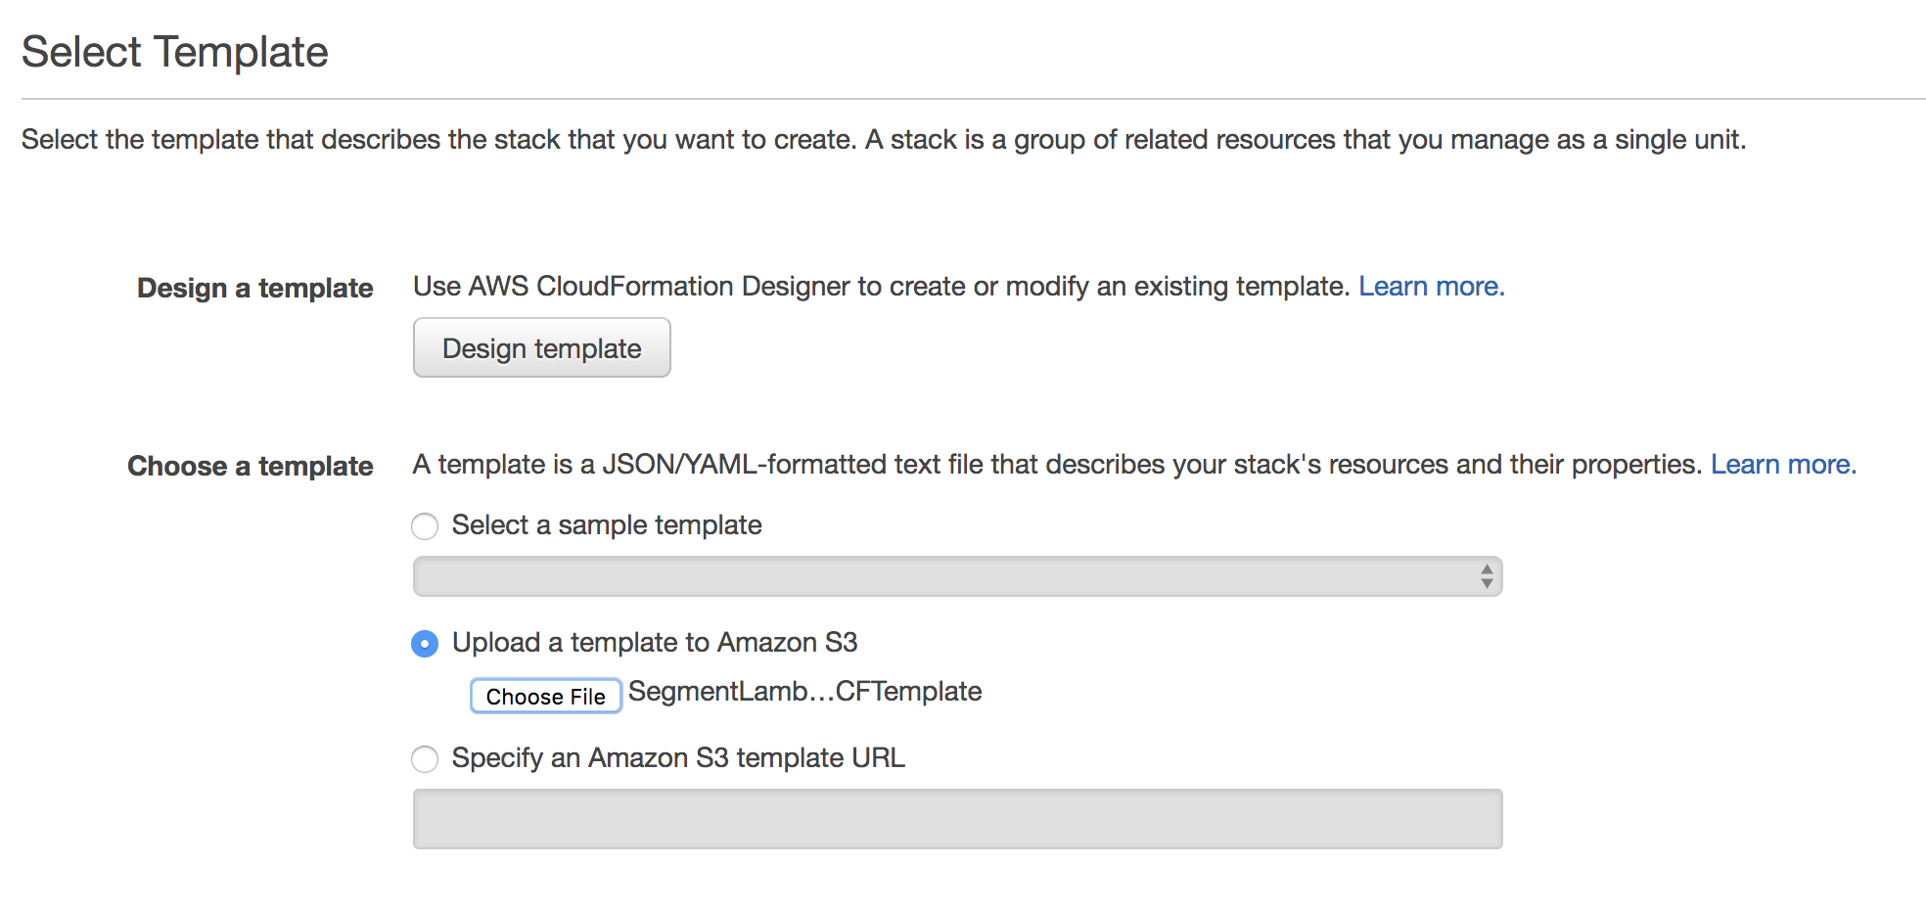Select the "Select a sample template" radio button
1926x908 pixels.
[425, 526]
